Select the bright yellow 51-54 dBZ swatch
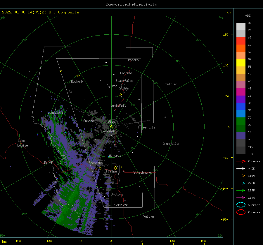The image size is (263, 245). pyautogui.click(x=241, y=63)
